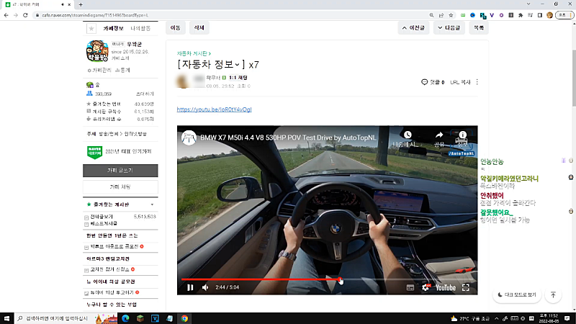Switch to 카페정보 tab

coord(113,28)
